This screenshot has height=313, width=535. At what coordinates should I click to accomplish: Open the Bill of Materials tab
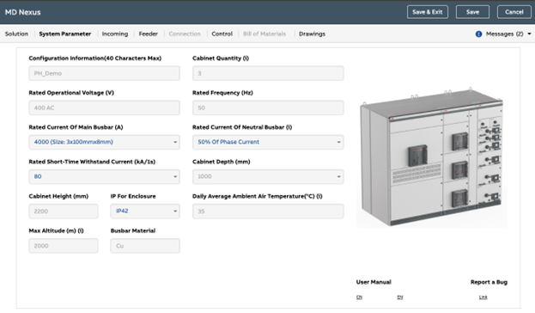[x=264, y=34]
